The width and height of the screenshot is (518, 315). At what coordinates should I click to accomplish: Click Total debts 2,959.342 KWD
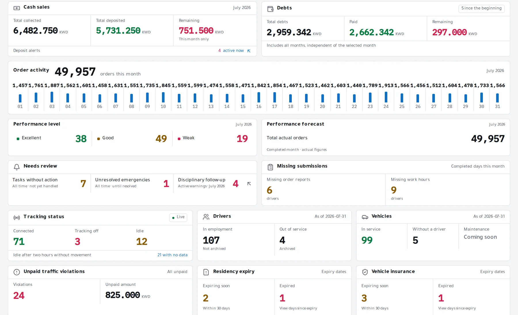(x=294, y=33)
